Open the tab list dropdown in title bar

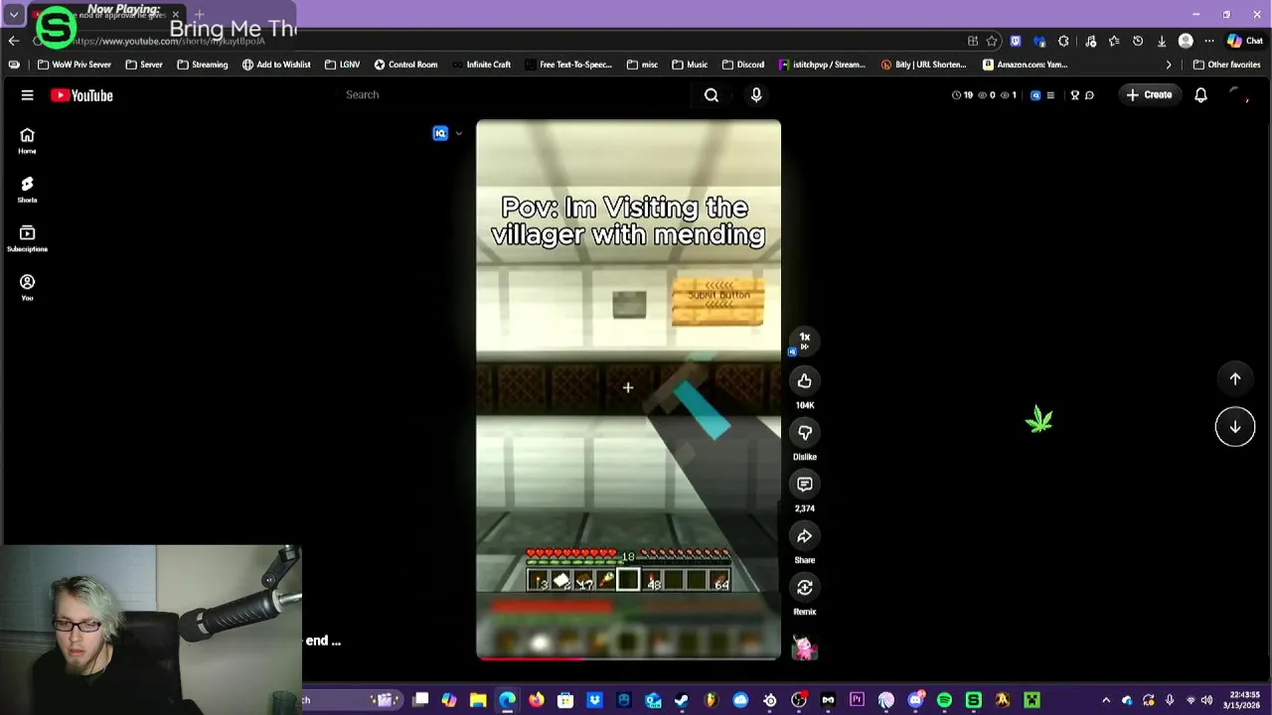(x=14, y=15)
